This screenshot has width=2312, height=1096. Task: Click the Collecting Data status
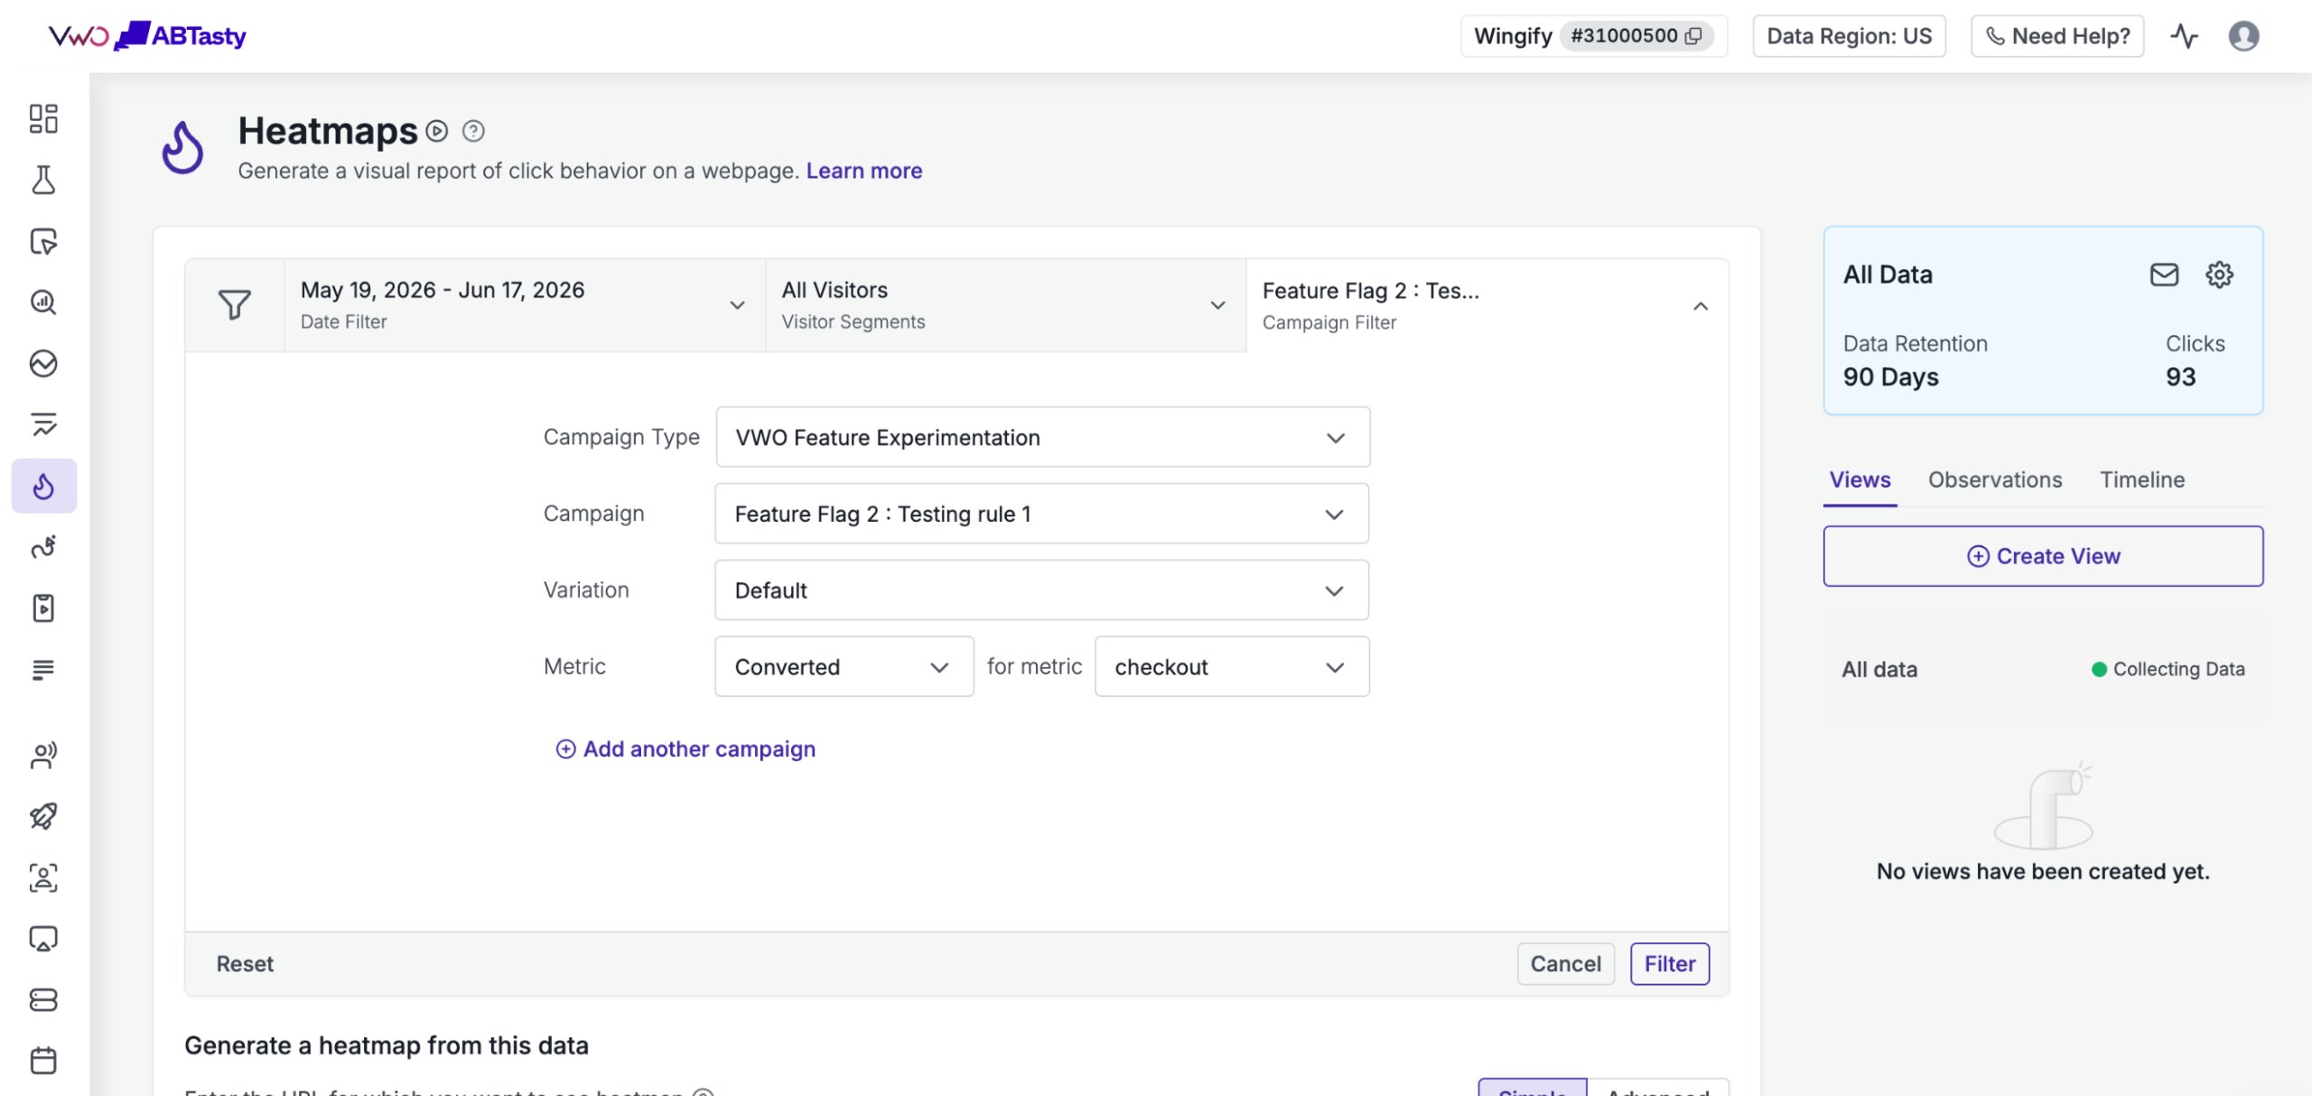(2167, 670)
